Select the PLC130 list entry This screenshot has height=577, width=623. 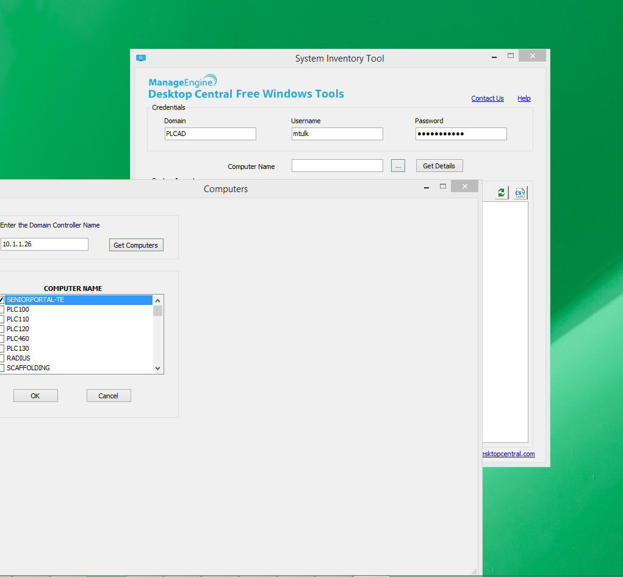(18, 348)
